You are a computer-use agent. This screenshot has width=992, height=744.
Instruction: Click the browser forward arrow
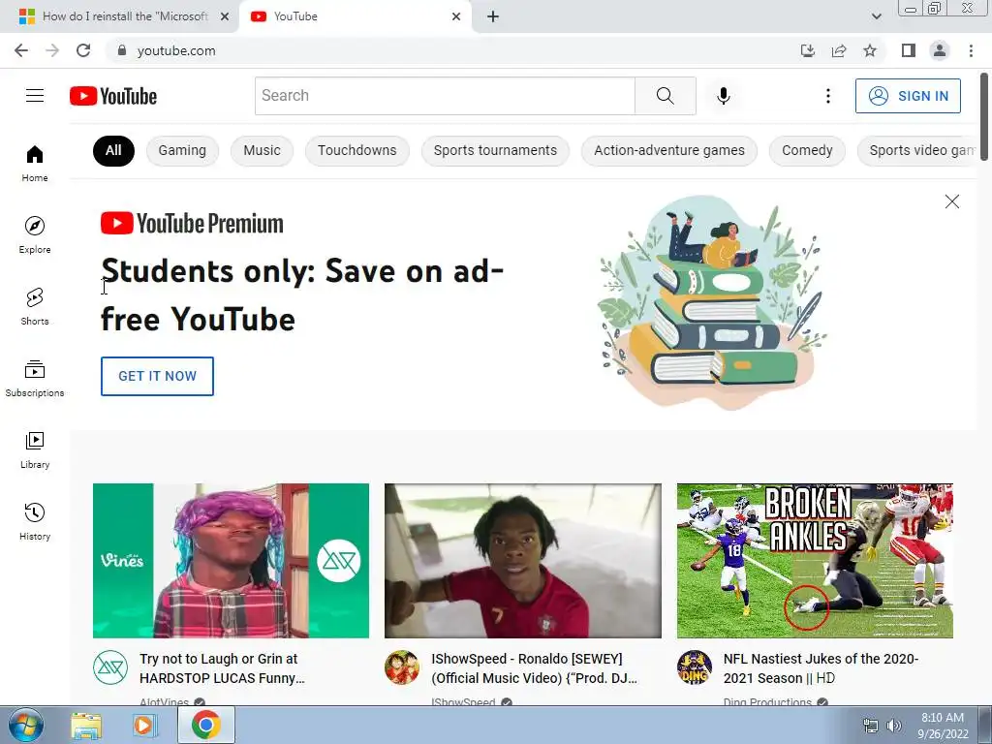point(52,50)
